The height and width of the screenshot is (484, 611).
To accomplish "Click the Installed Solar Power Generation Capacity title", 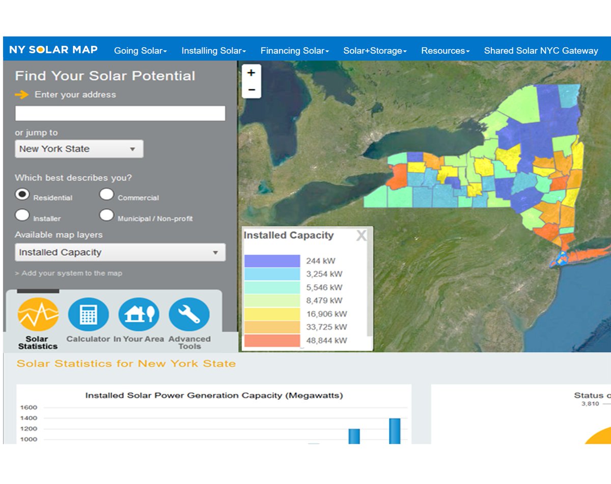I will pyautogui.click(x=214, y=395).
